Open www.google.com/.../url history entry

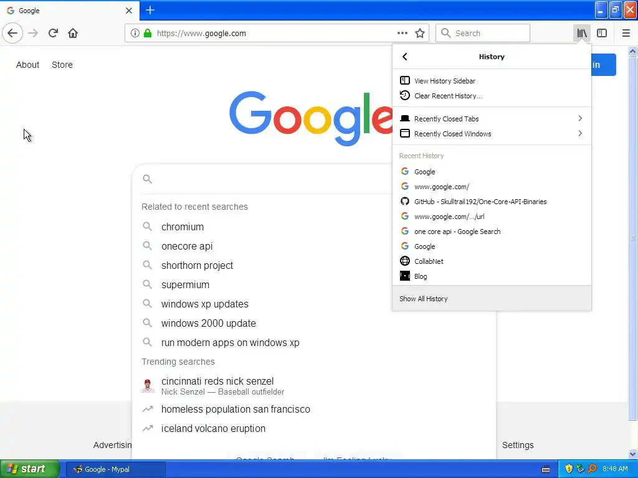(492, 217)
